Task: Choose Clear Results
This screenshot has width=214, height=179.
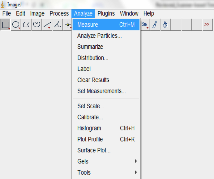Action: 106,80
